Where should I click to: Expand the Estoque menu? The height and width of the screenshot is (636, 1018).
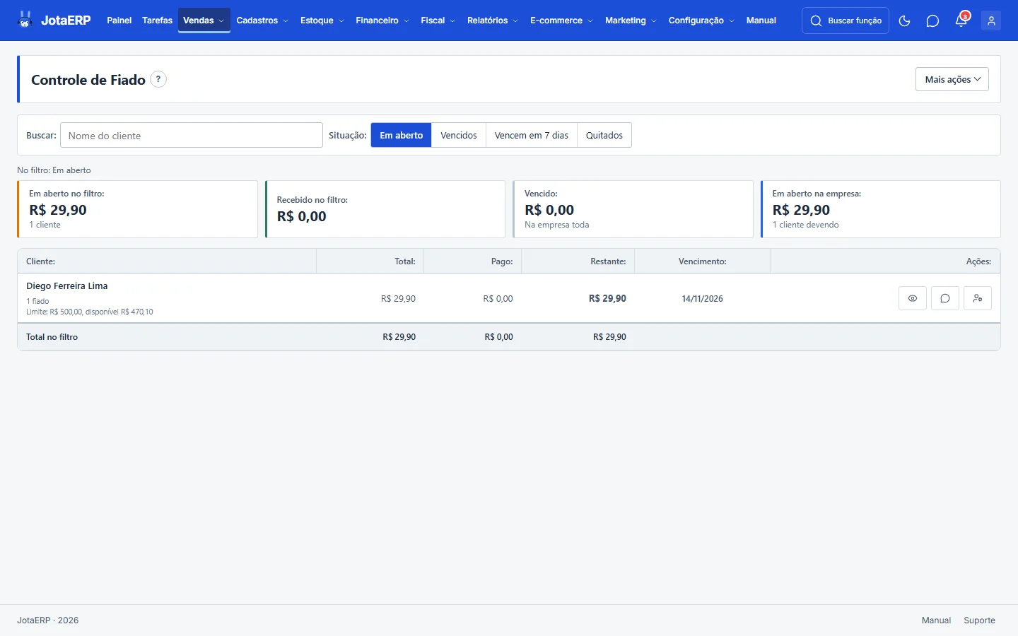coord(322,20)
